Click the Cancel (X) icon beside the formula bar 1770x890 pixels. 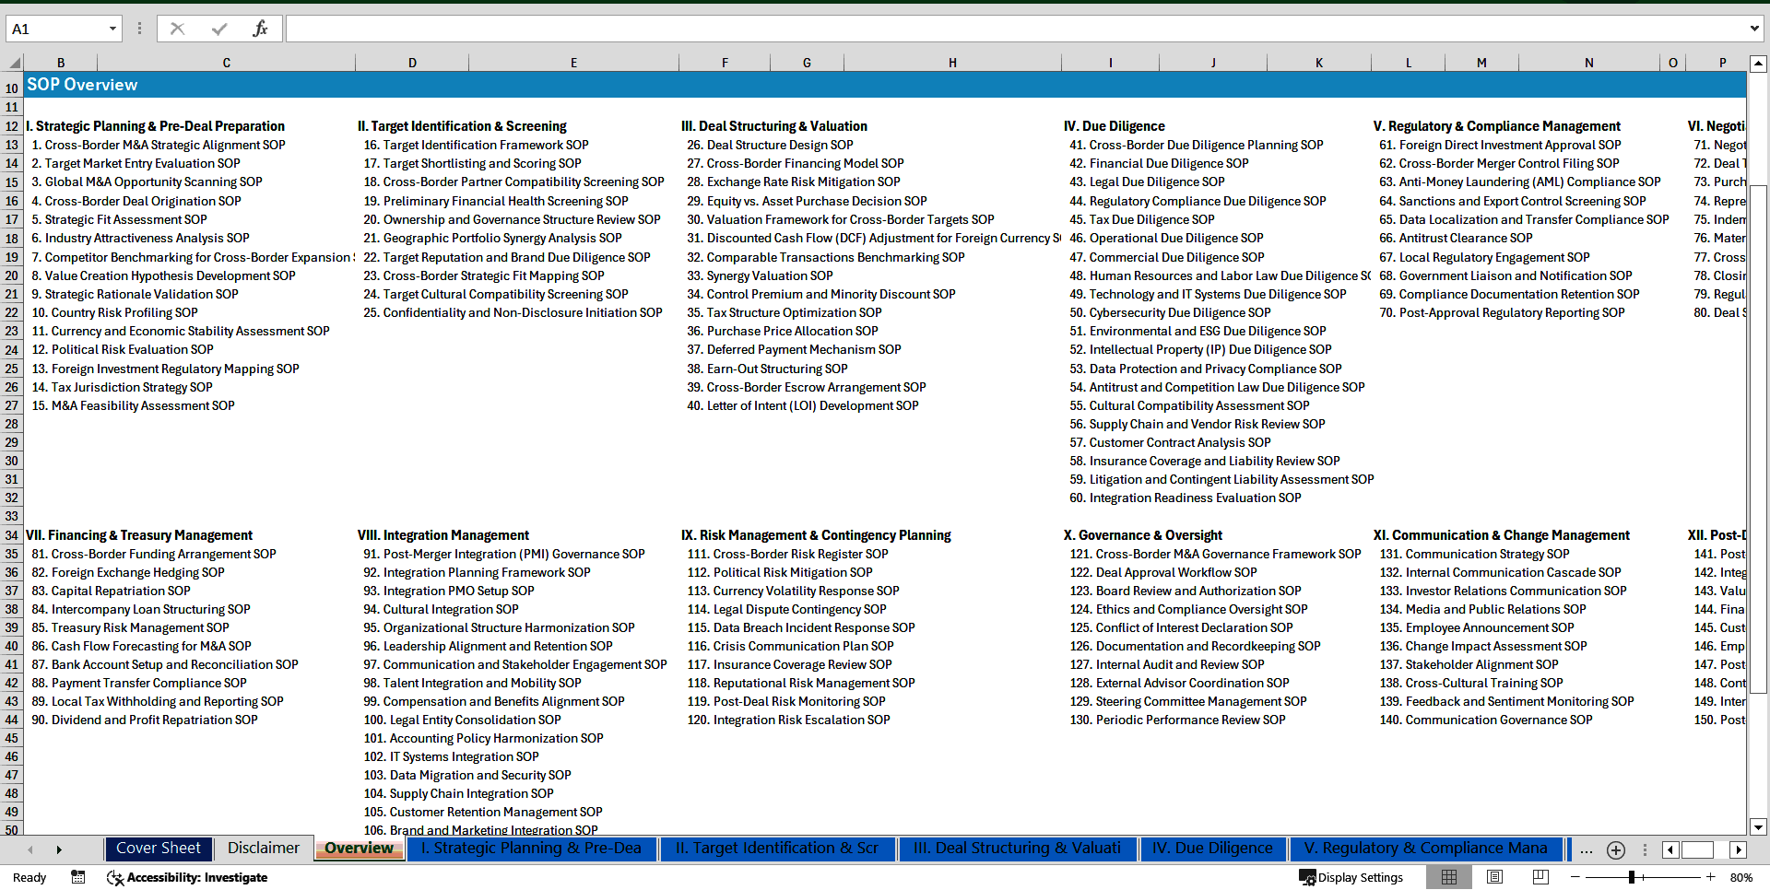click(178, 28)
